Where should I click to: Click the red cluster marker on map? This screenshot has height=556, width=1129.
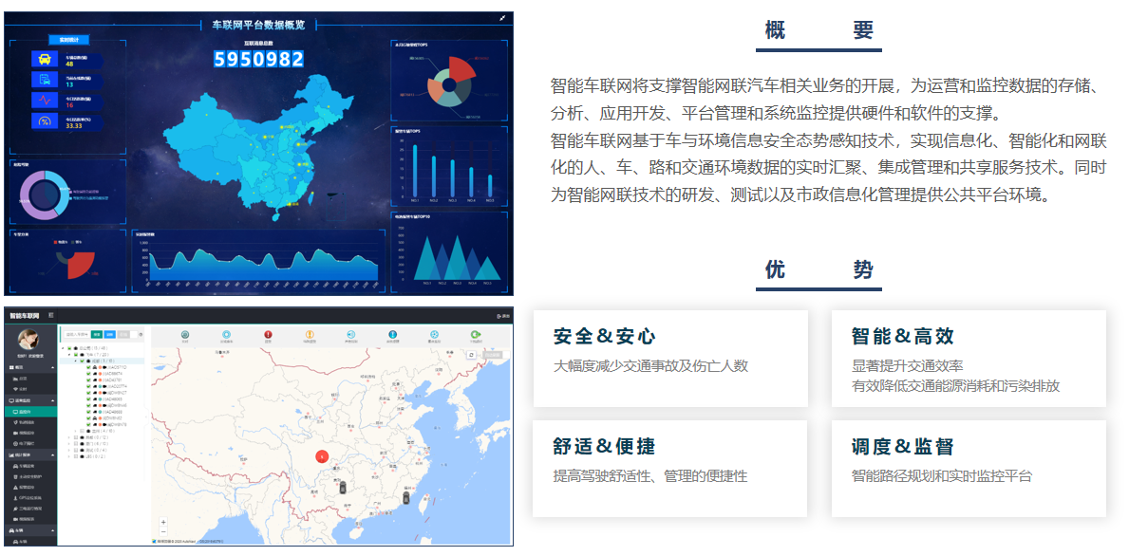(x=321, y=456)
